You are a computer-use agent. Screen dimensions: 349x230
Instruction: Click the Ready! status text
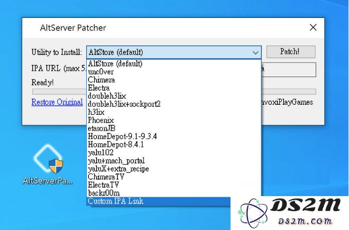click(x=42, y=82)
